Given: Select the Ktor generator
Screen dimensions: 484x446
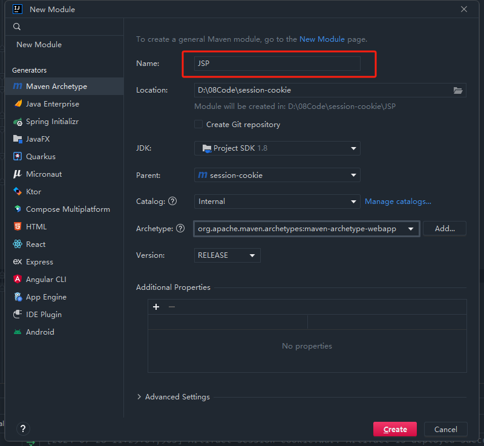Looking at the screenshot, I should point(64,192).
